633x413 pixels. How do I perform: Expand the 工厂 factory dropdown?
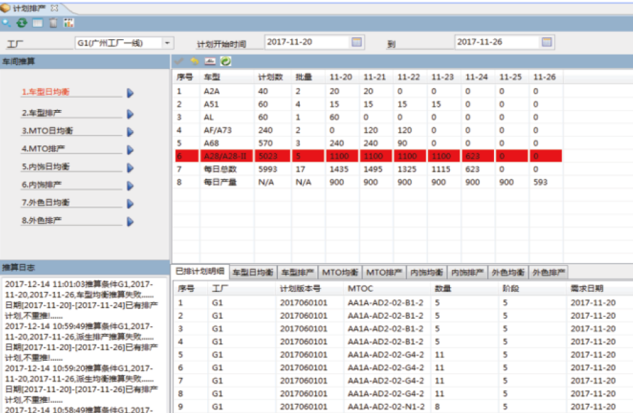167,43
